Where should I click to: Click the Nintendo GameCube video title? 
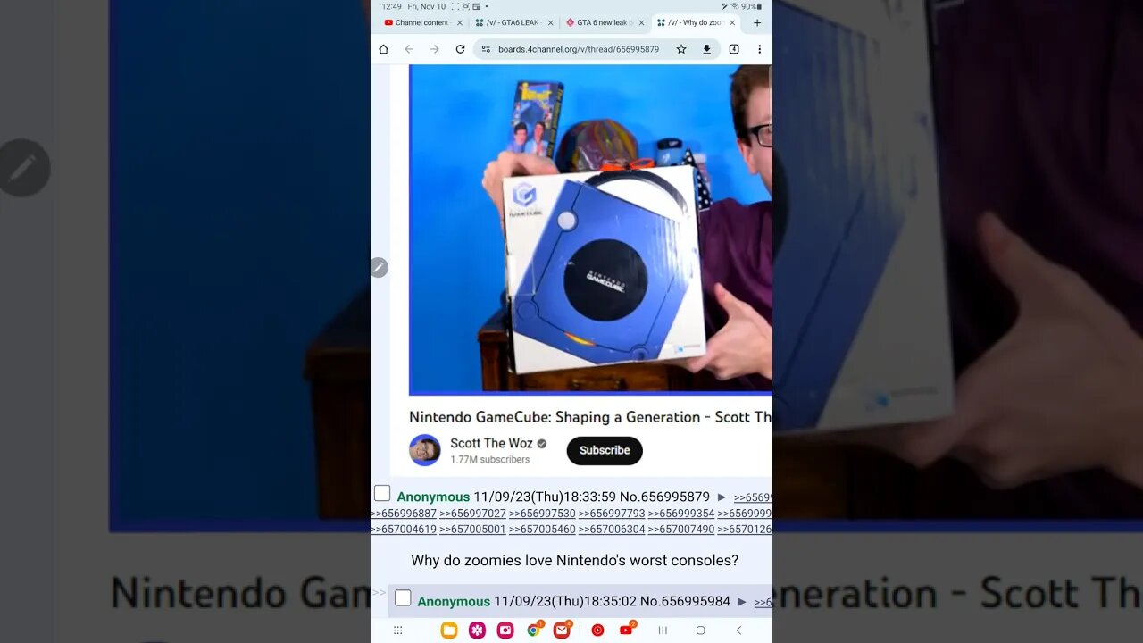[590, 417]
